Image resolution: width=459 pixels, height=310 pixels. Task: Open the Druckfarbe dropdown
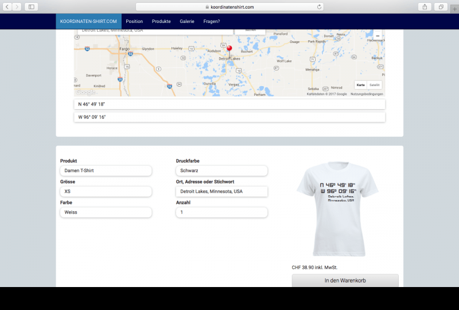point(221,170)
